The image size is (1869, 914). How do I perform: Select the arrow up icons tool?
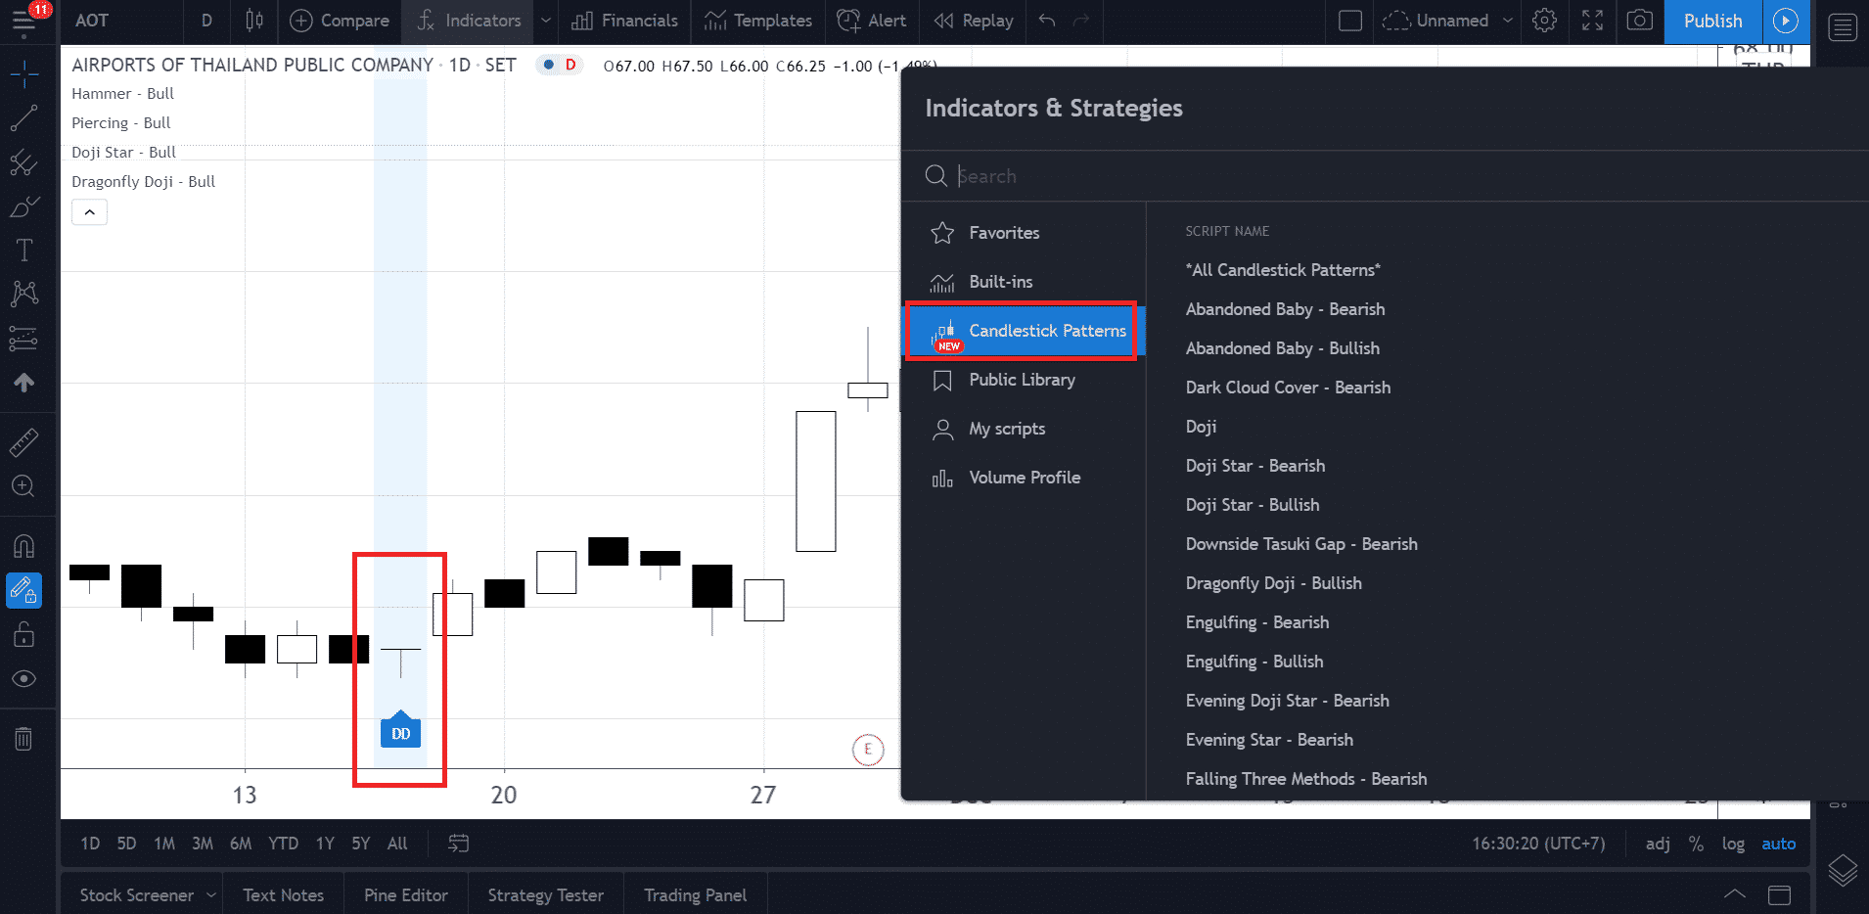[x=23, y=383]
